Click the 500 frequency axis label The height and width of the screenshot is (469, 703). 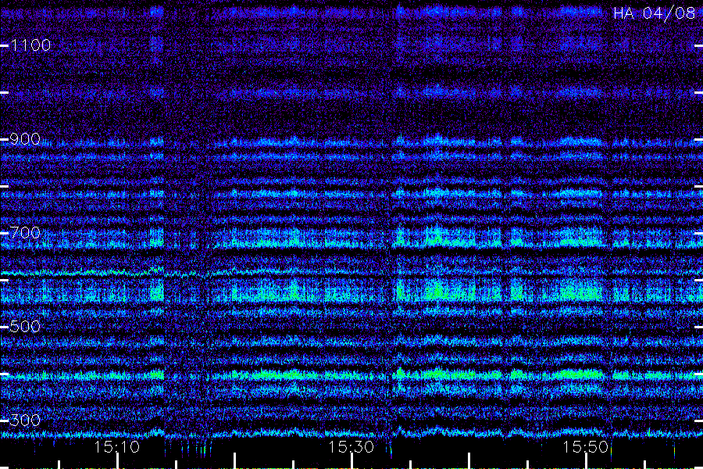click(25, 327)
